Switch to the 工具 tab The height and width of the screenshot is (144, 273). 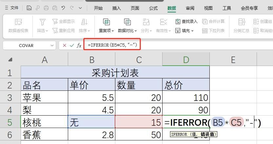[227, 8]
